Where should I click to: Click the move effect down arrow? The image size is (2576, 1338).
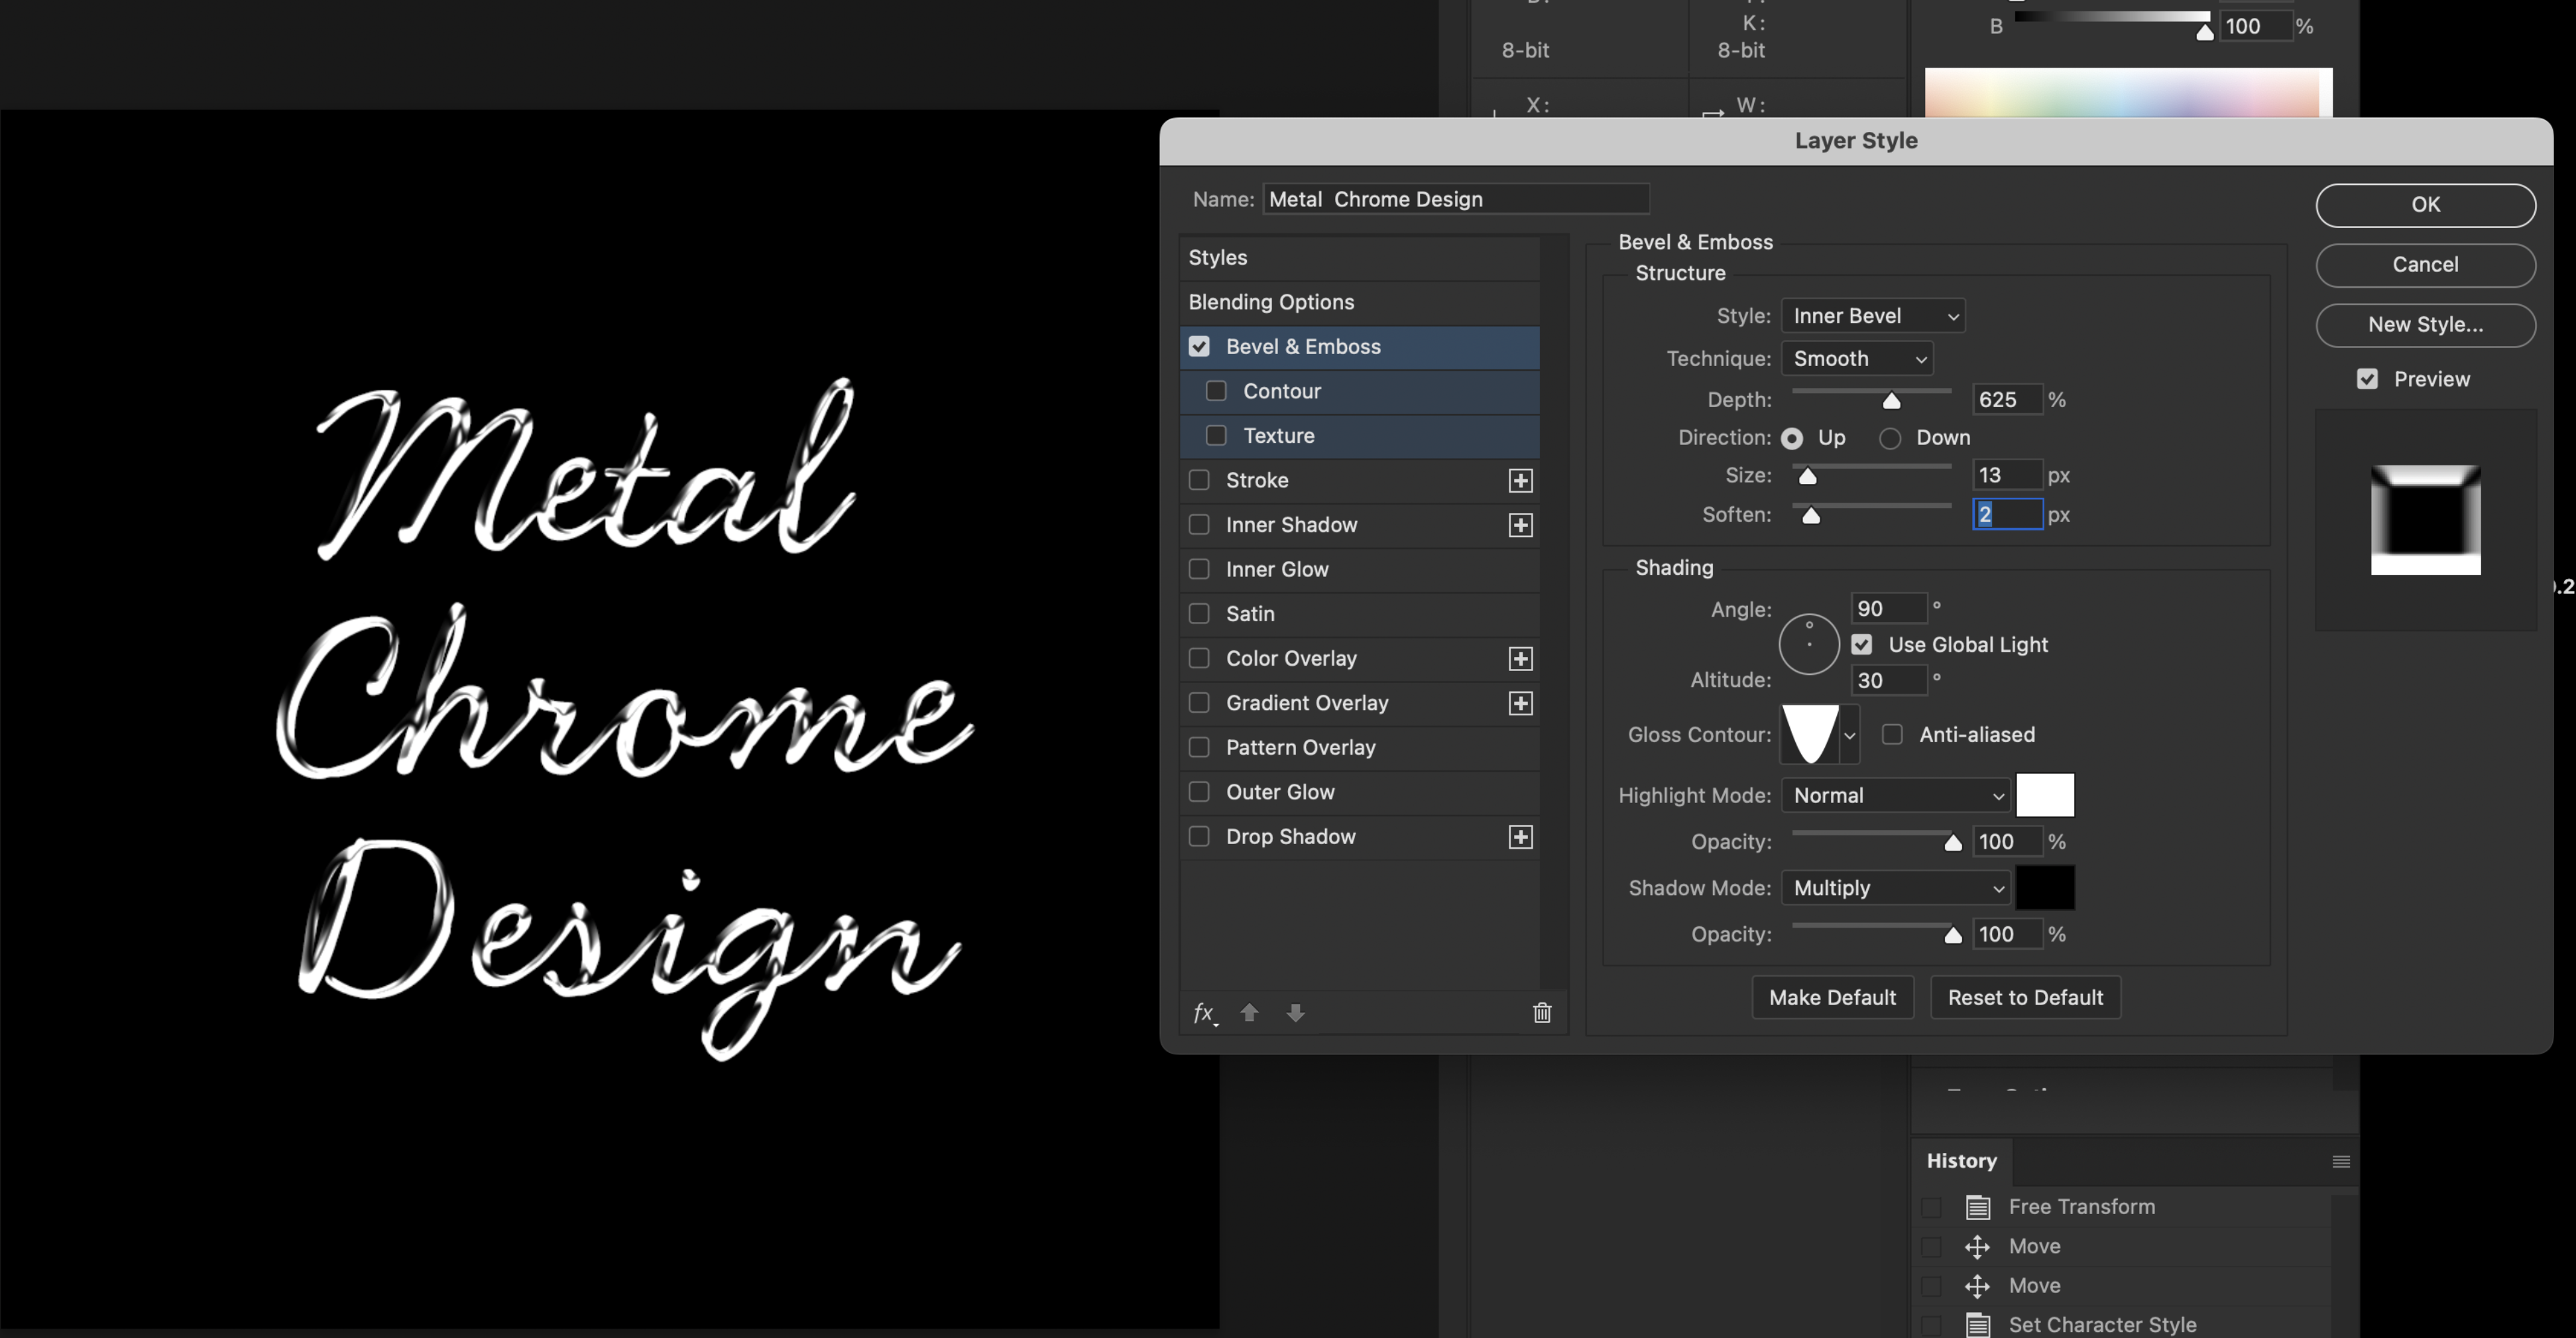pyautogui.click(x=1295, y=1013)
